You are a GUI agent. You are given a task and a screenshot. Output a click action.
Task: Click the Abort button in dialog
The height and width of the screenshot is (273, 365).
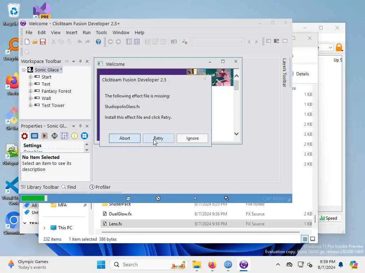coord(124,138)
